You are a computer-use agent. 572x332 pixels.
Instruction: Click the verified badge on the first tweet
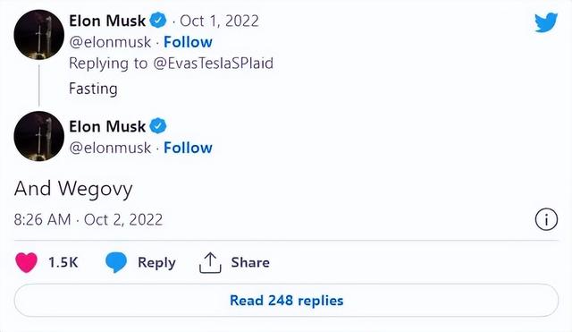coord(158,20)
